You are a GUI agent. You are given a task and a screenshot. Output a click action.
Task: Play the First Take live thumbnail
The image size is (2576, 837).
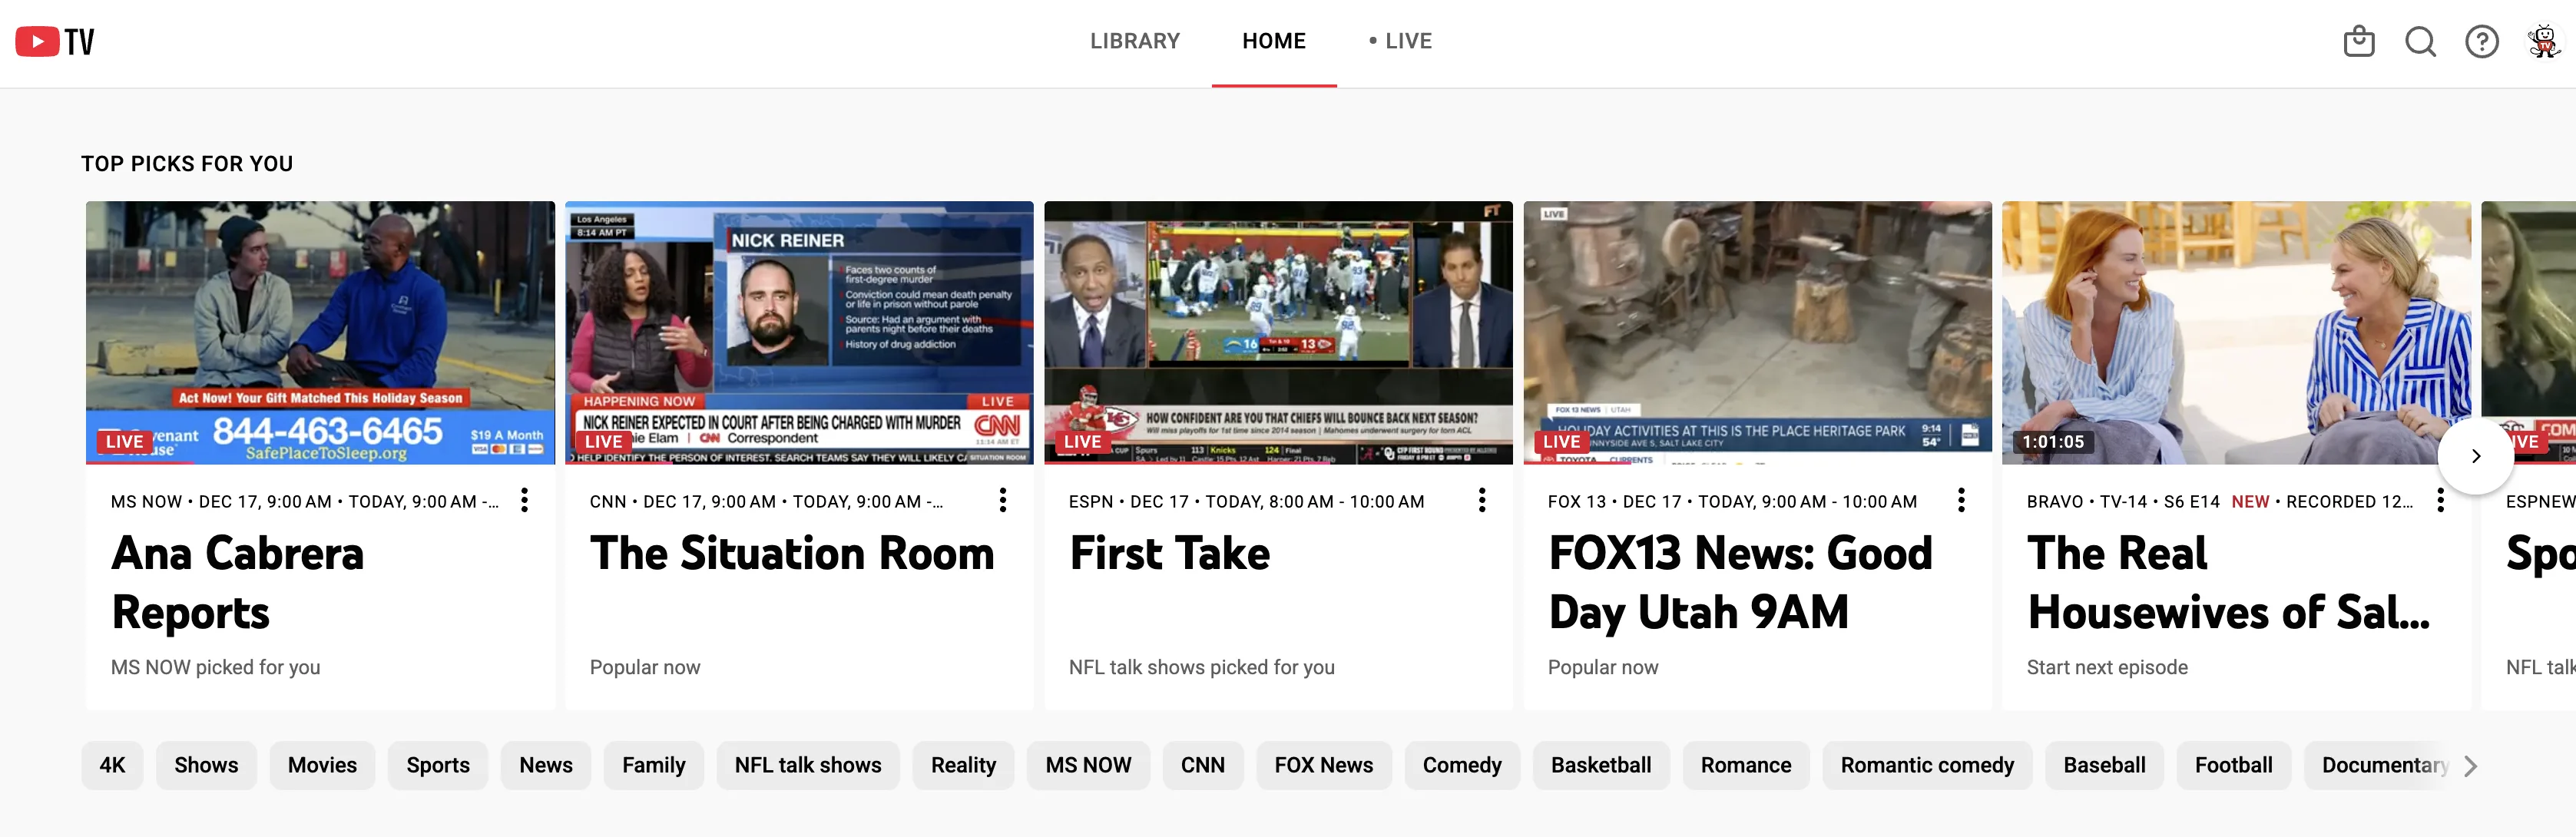coord(1278,332)
